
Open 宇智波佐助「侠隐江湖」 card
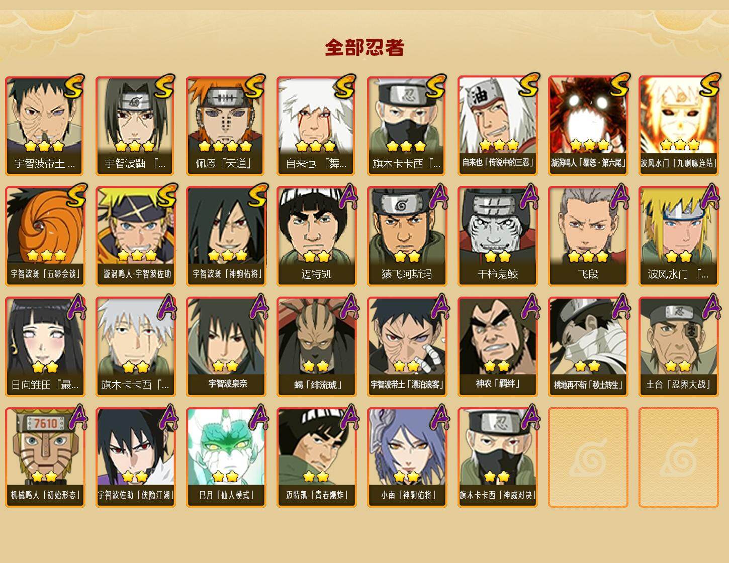click(x=135, y=457)
